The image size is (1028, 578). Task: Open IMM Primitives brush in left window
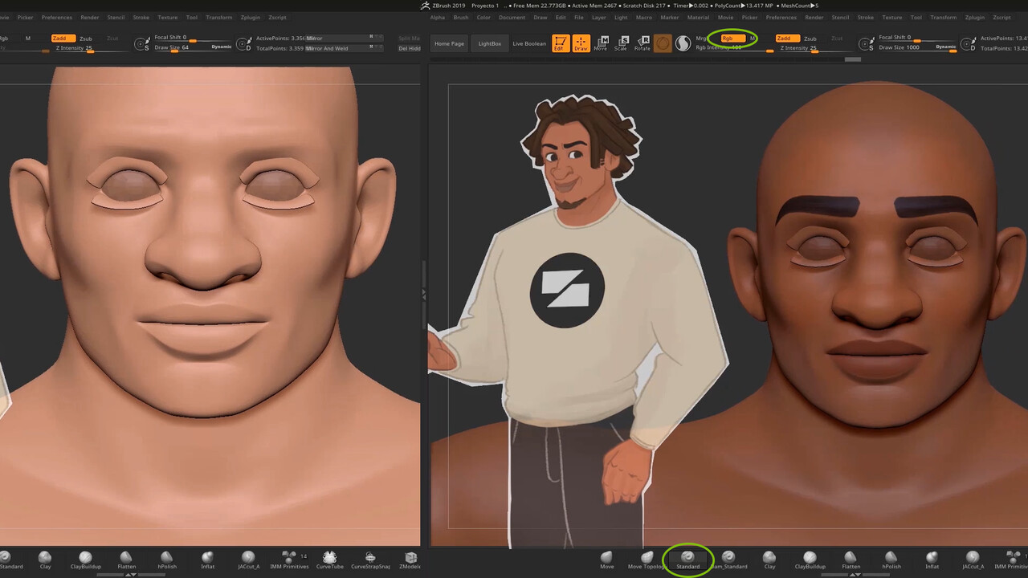tap(289, 560)
